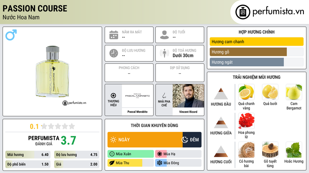Click the Dịp sử dụng occasion box

pos(180,73)
